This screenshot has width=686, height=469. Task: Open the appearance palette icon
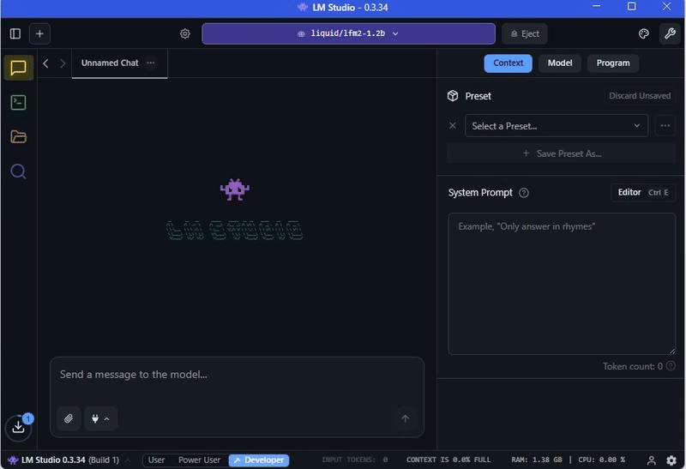click(644, 33)
